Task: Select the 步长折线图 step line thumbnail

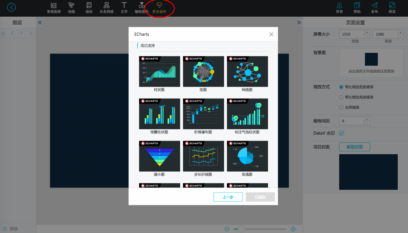Action: (203, 156)
